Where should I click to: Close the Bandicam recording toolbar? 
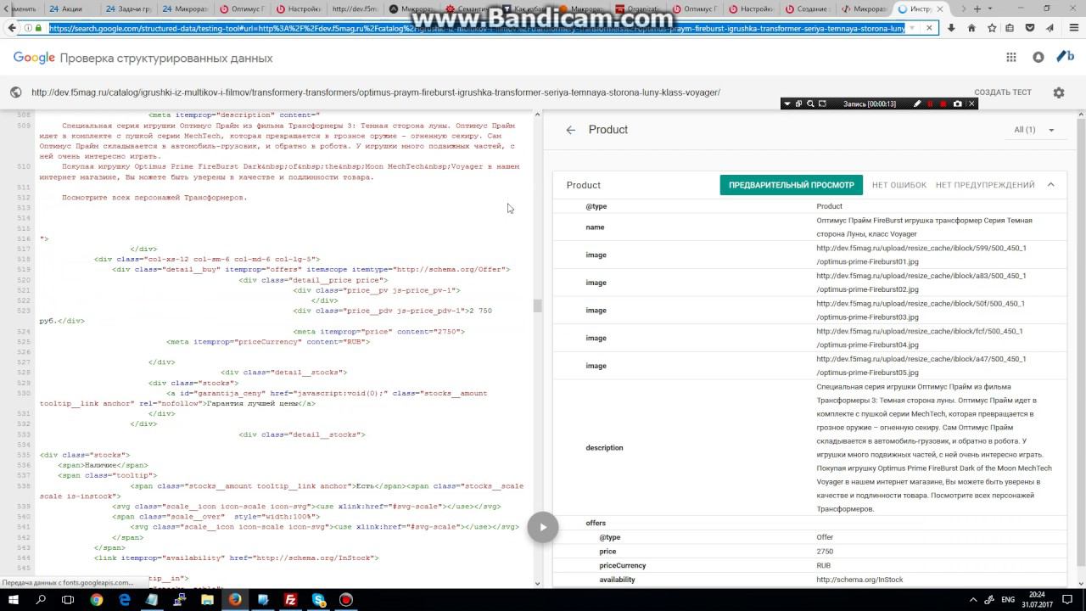pos(971,104)
